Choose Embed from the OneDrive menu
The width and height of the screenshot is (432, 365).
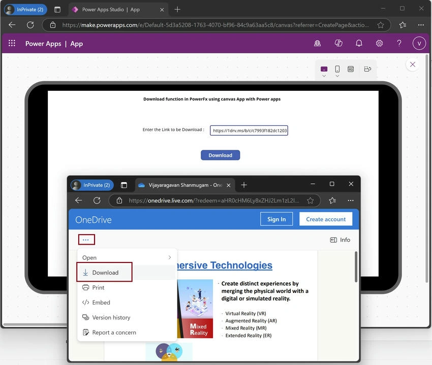[127, 303]
